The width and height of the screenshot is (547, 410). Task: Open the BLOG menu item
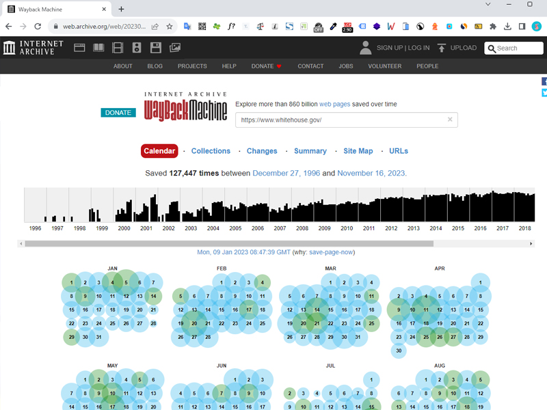(155, 66)
